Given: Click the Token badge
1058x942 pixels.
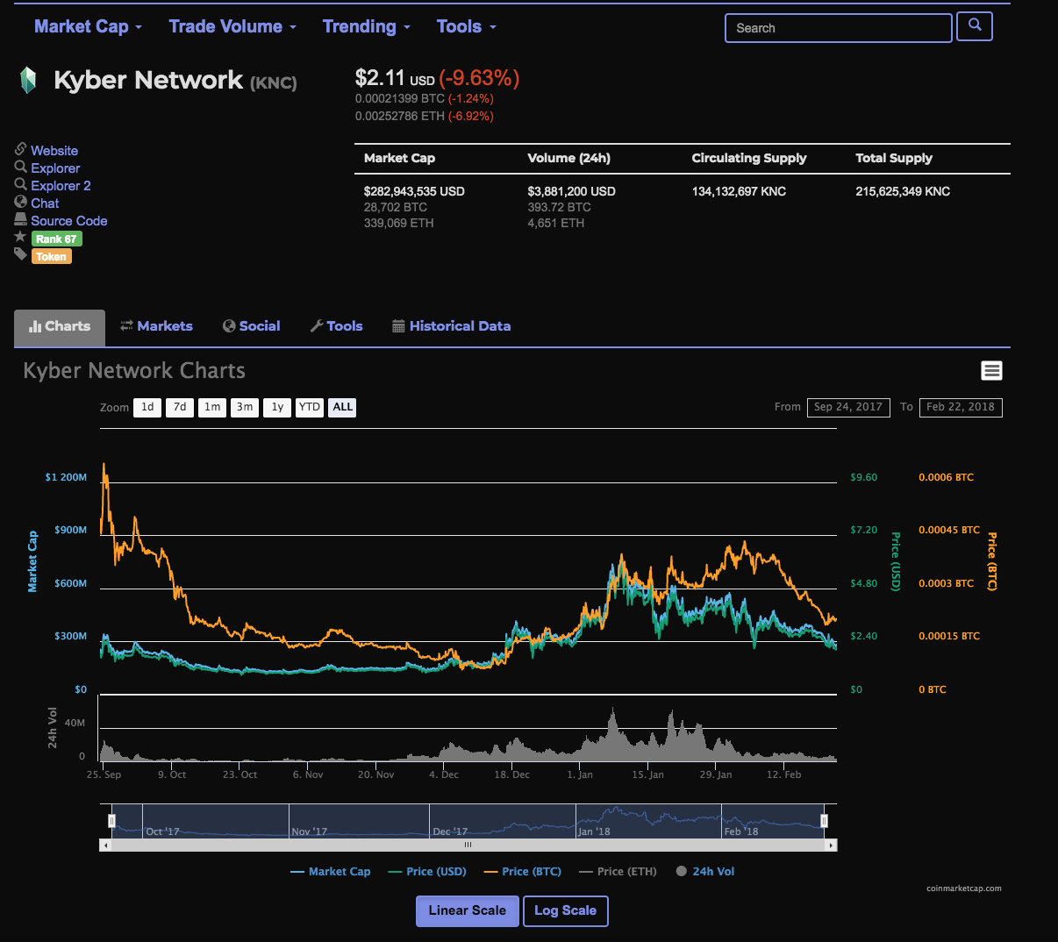Looking at the screenshot, I should 52,257.
